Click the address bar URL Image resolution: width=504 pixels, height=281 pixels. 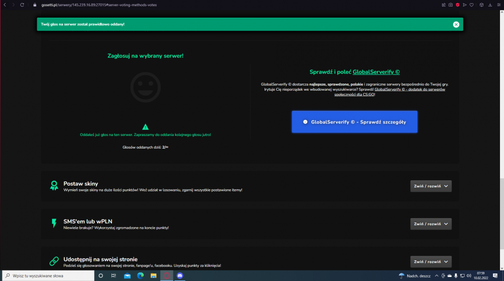[99, 5]
